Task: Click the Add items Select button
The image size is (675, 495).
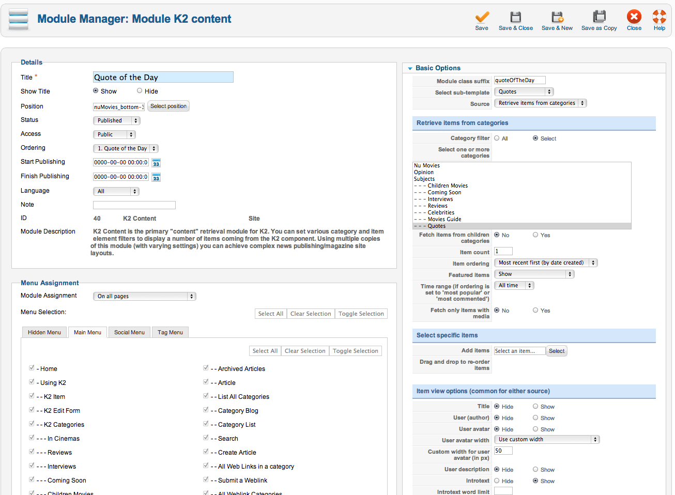Action: (x=557, y=351)
